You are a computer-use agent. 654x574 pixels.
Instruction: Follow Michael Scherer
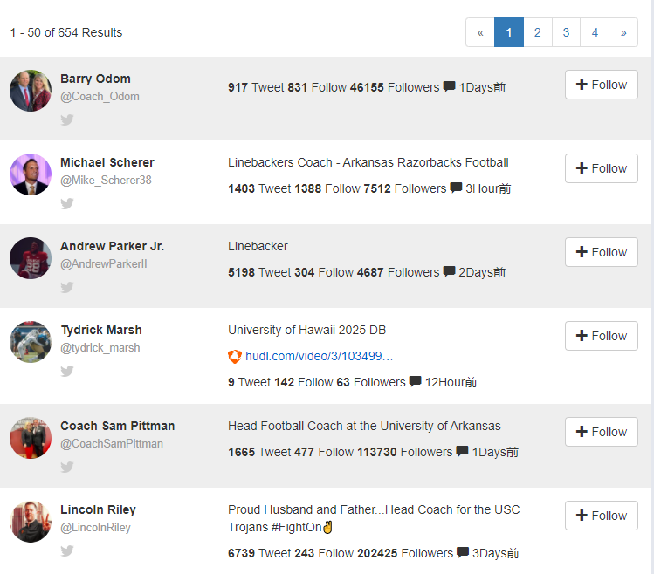pos(601,169)
